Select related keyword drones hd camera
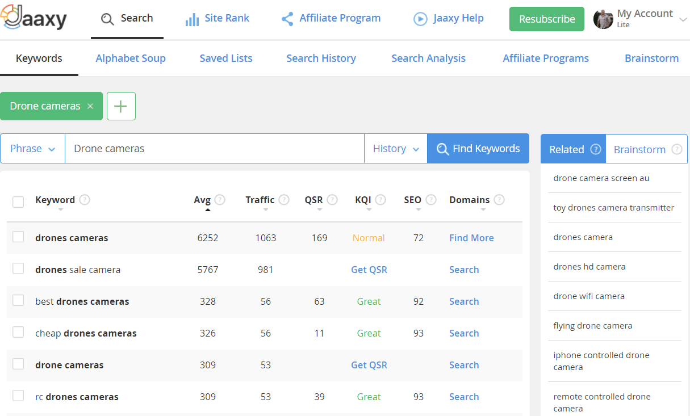690x416 pixels. pyautogui.click(x=589, y=267)
